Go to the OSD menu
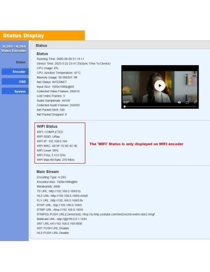This screenshot has width=210, height=272. point(15,82)
